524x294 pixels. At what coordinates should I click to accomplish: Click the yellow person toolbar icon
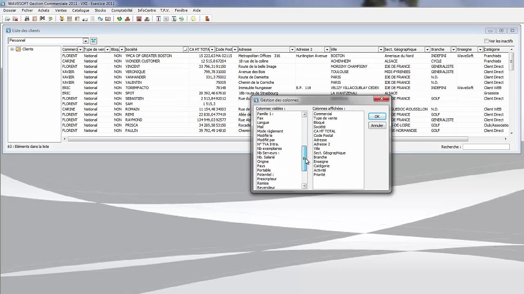(62, 19)
